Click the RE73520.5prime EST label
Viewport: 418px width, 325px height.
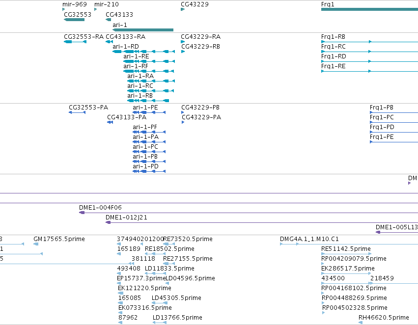188,239
